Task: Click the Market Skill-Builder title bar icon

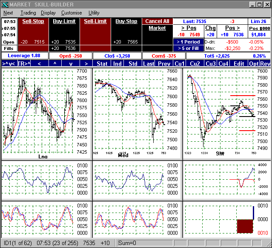Action: (x=5, y=4)
